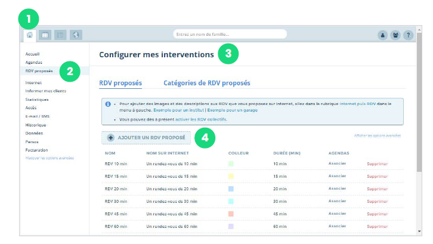This screenshot has width=433, height=244.
Task: Switch to Catégories de RDV proposés tab
Action: [x=206, y=83]
